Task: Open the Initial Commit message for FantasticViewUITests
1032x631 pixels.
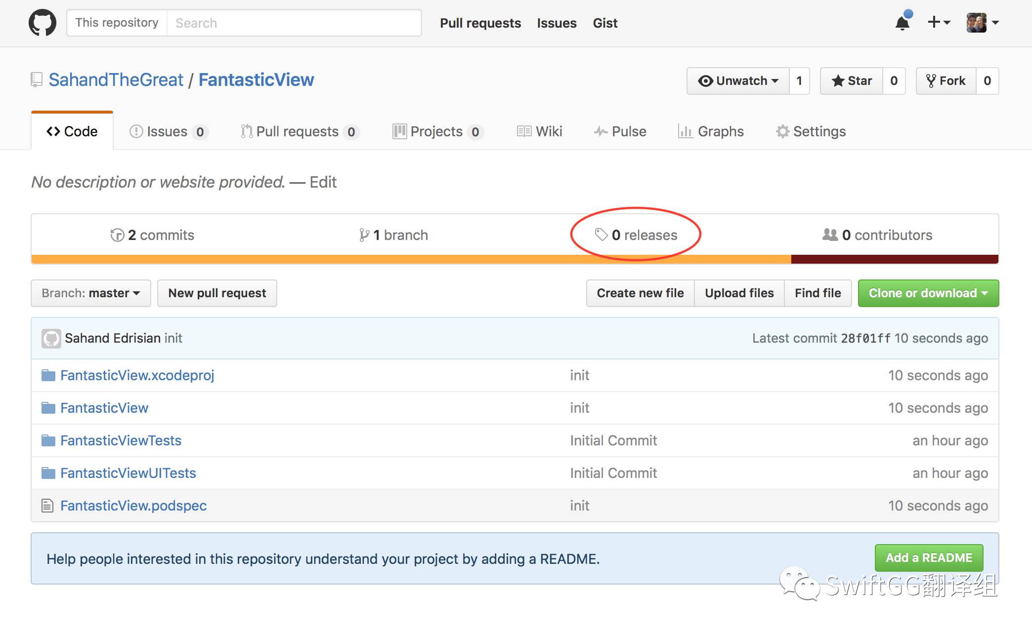Action: [614, 473]
